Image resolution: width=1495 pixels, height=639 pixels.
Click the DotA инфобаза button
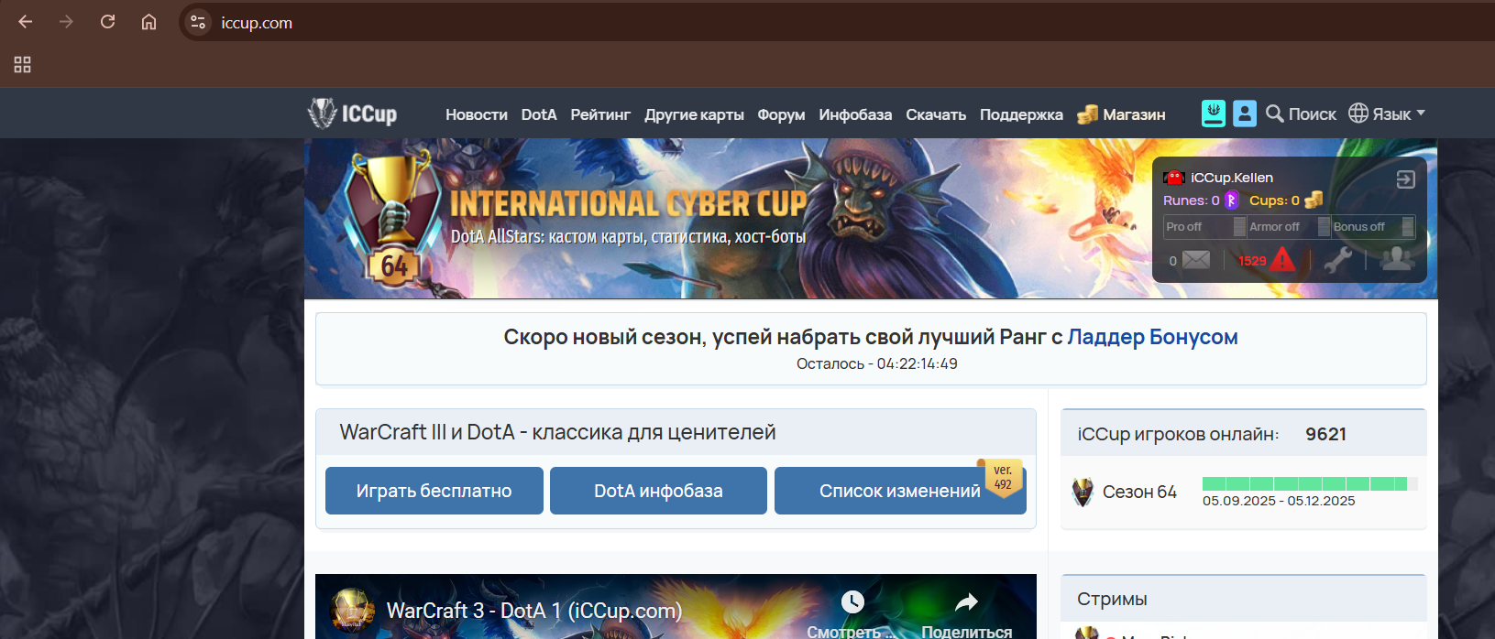pos(658,491)
